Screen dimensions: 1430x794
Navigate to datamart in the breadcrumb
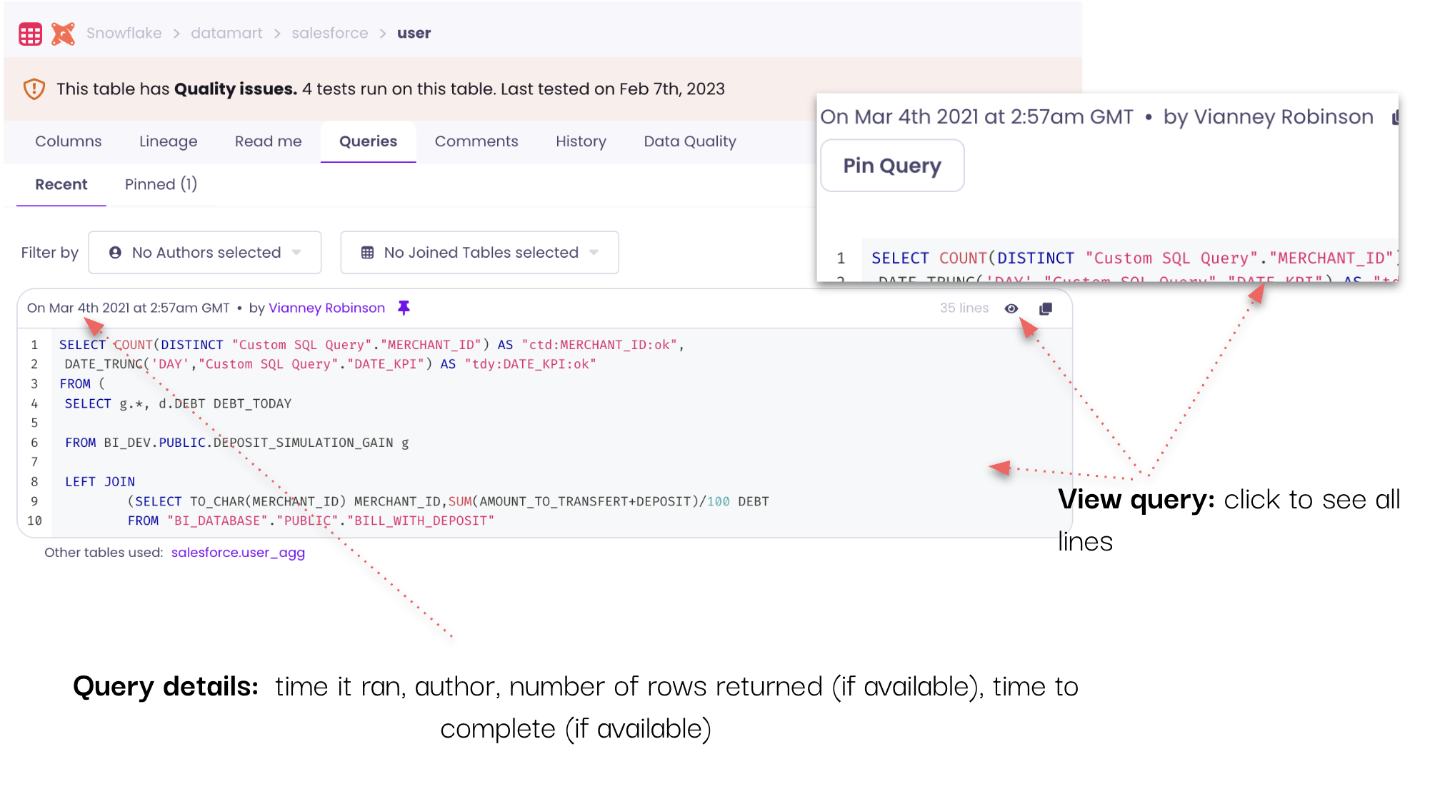(x=226, y=34)
